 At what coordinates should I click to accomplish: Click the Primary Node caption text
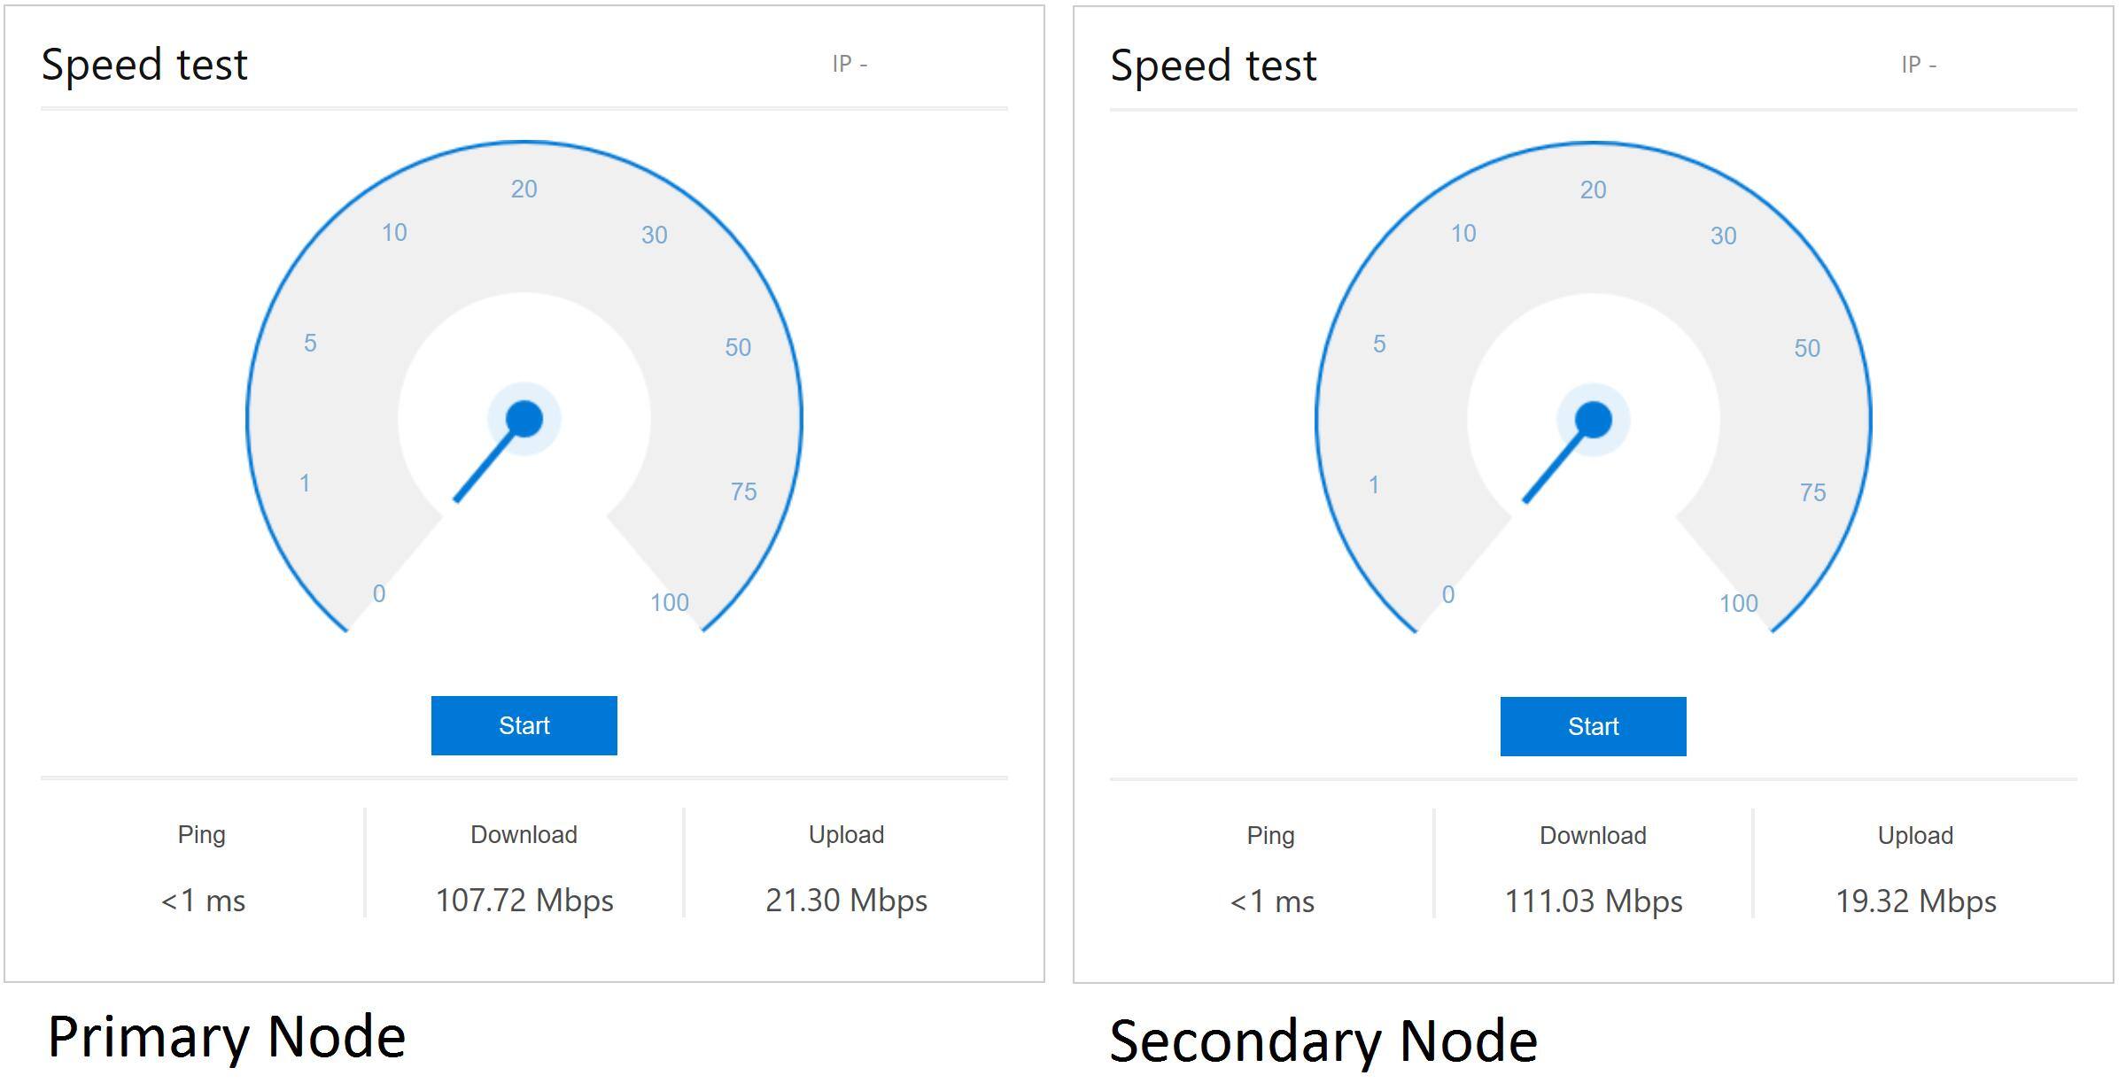click(227, 1036)
